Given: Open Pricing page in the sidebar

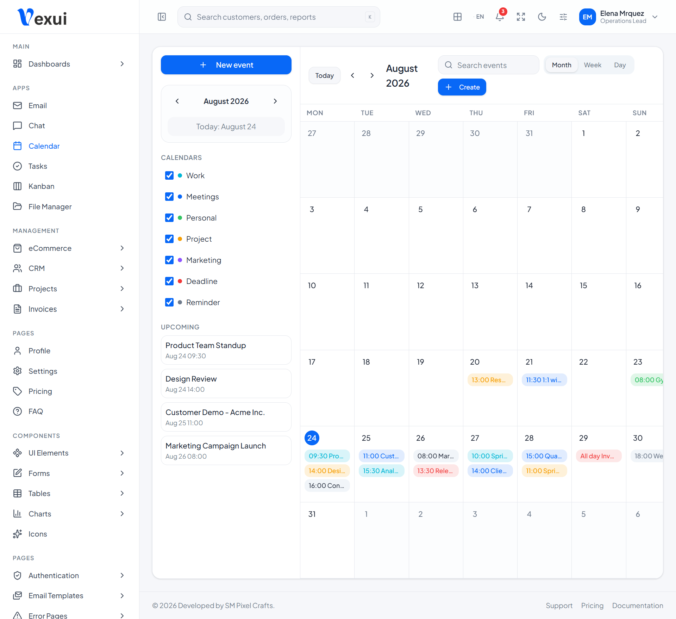Looking at the screenshot, I should click(x=69, y=391).
